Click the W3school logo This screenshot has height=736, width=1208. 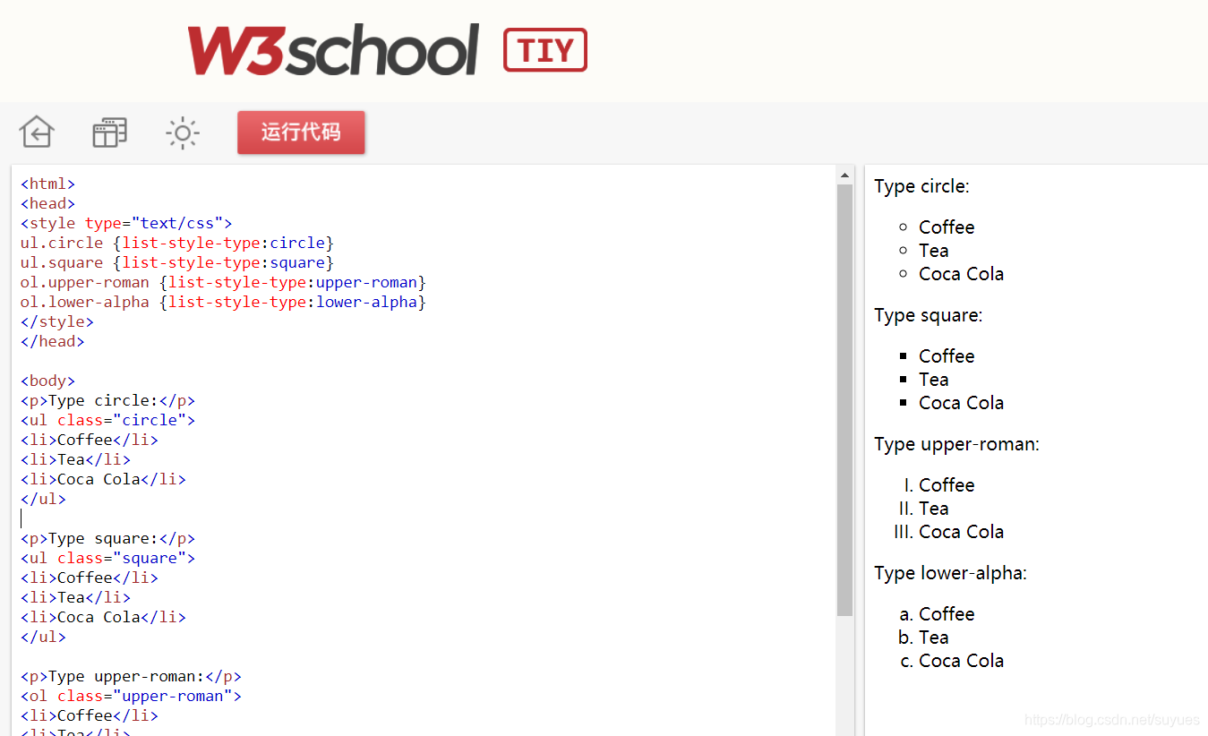tap(332, 50)
